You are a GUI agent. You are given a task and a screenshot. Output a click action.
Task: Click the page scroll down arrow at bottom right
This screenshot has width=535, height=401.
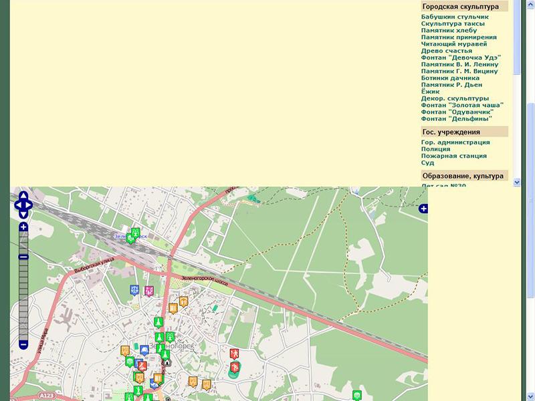coord(530,396)
